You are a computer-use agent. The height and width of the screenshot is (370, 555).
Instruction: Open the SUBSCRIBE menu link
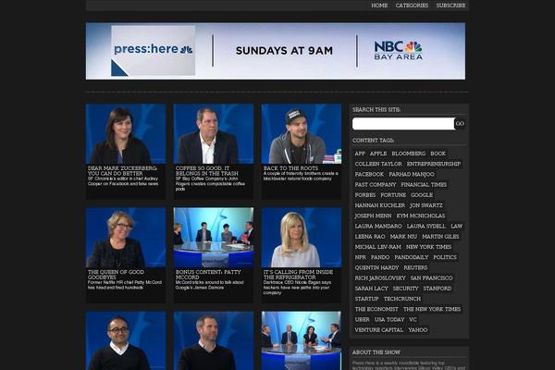[450, 6]
